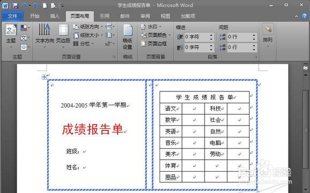Screen dimensions: 310x193
Task: Click the spacing before value field
Action: [x=239, y=37]
